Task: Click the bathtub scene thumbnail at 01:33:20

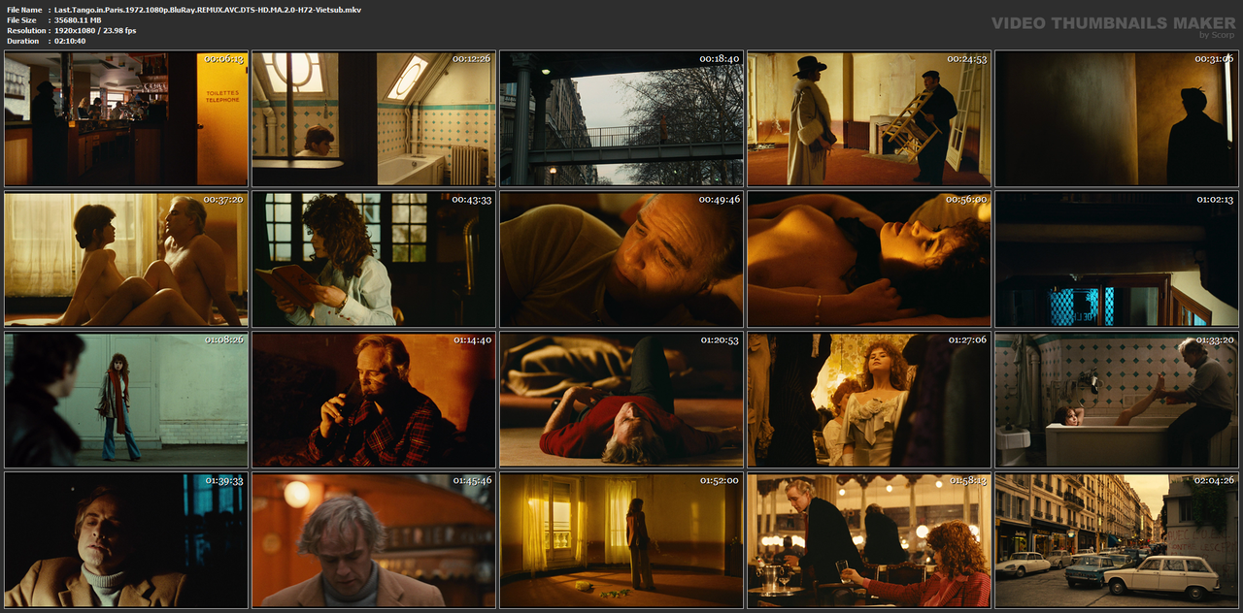Action: point(1117,400)
